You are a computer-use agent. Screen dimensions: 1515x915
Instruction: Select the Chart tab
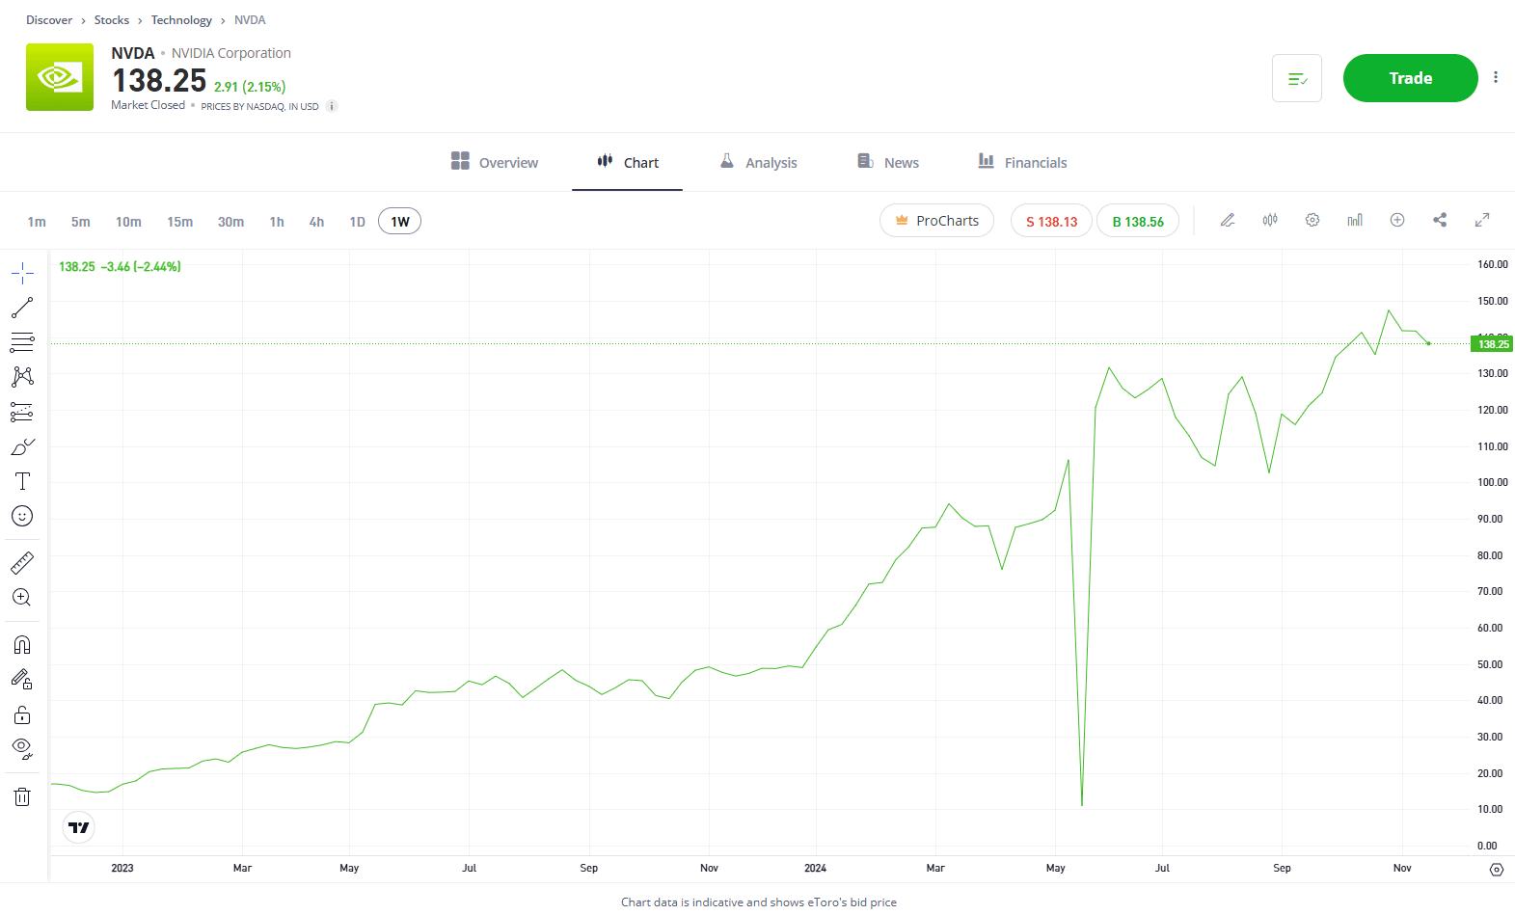click(628, 162)
